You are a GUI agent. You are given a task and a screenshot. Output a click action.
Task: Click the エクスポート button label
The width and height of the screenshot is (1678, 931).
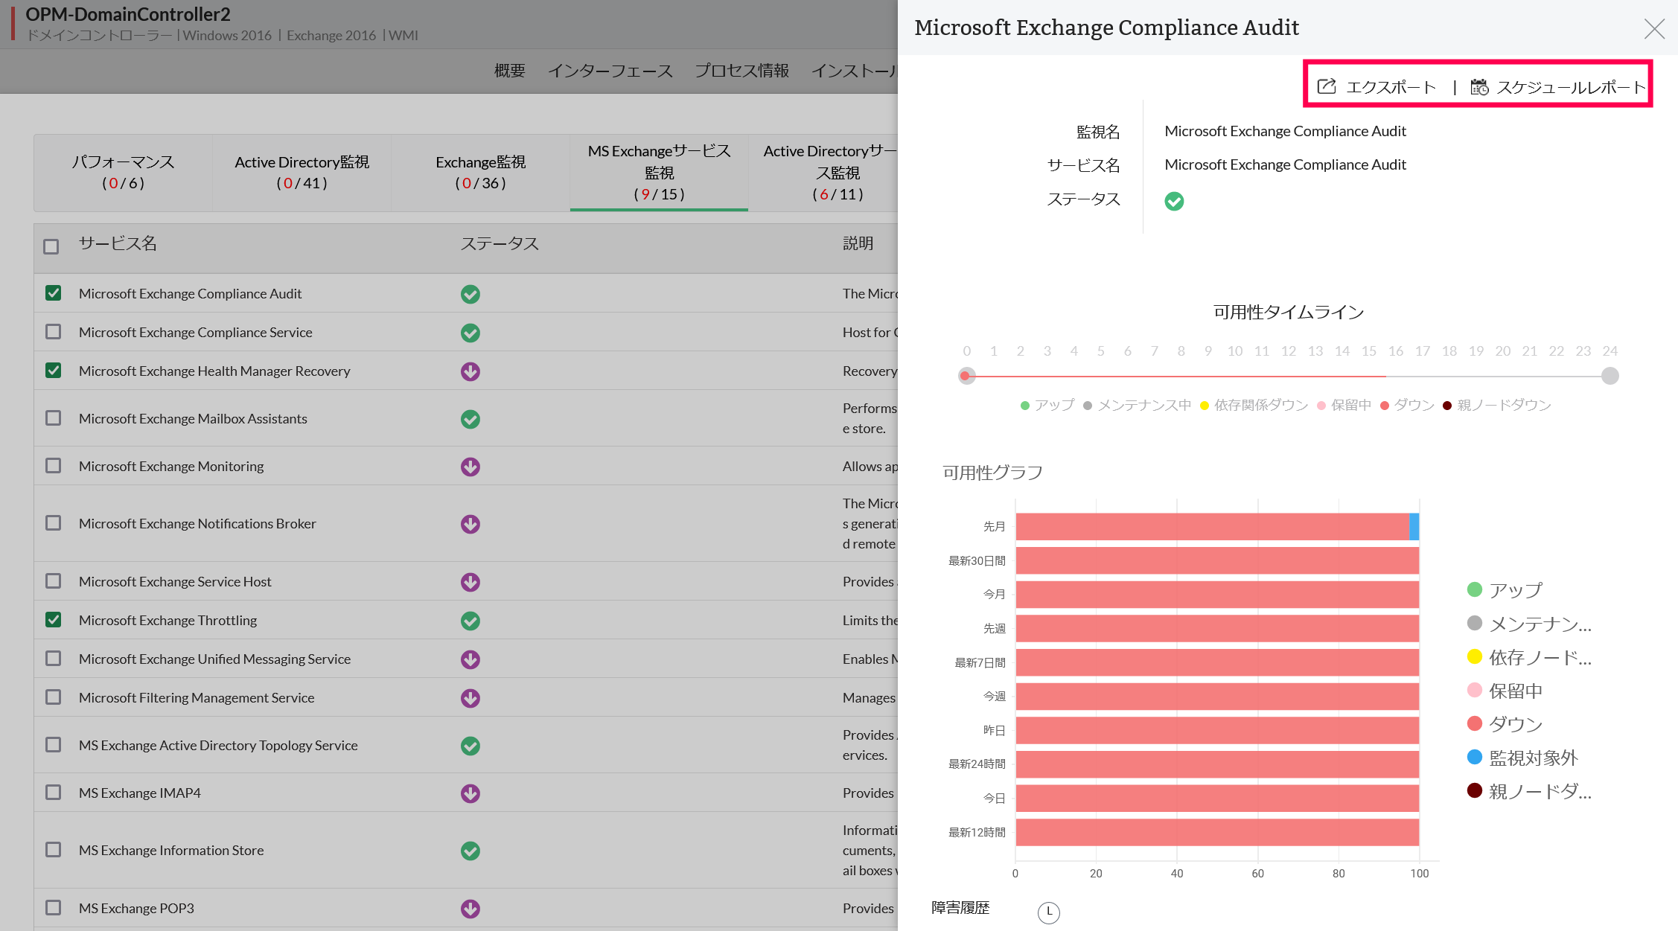click(1391, 87)
